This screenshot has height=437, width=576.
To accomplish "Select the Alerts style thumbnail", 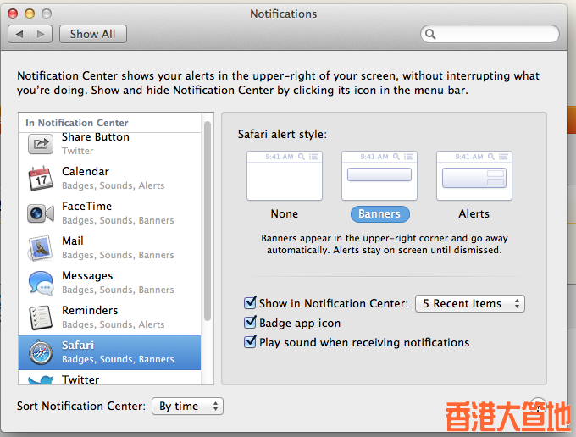I will (x=474, y=175).
